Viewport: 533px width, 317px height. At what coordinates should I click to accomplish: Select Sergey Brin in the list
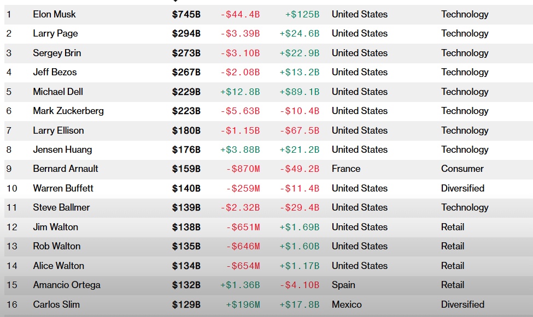coord(57,53)
